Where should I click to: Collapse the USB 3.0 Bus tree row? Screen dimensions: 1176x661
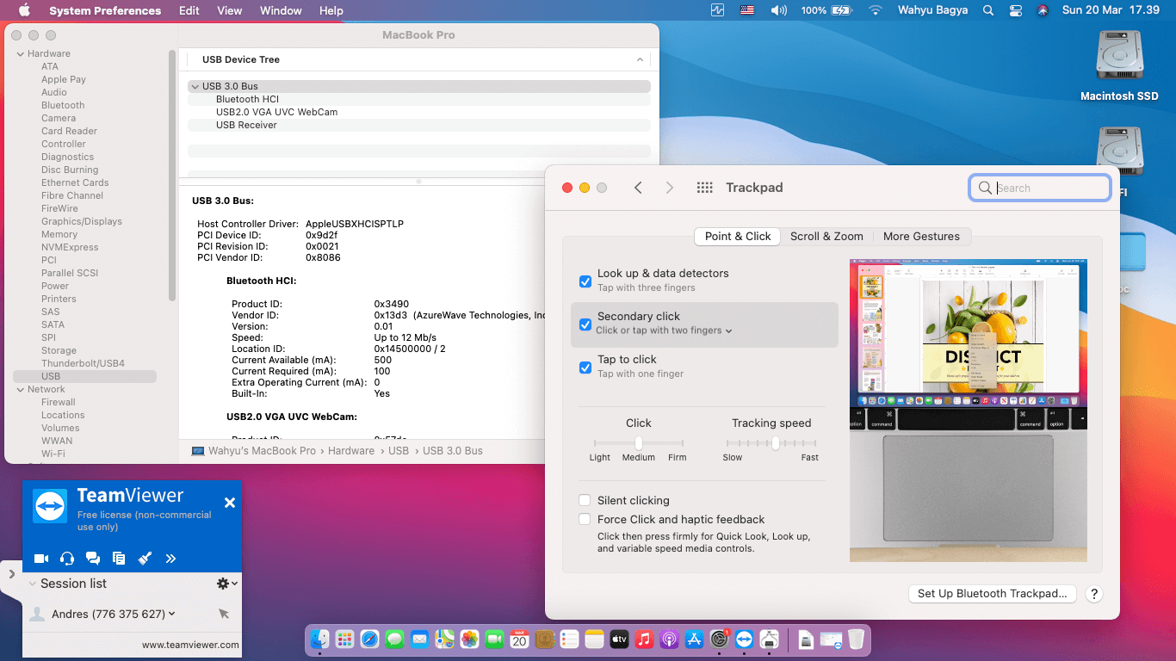[195, 86]
